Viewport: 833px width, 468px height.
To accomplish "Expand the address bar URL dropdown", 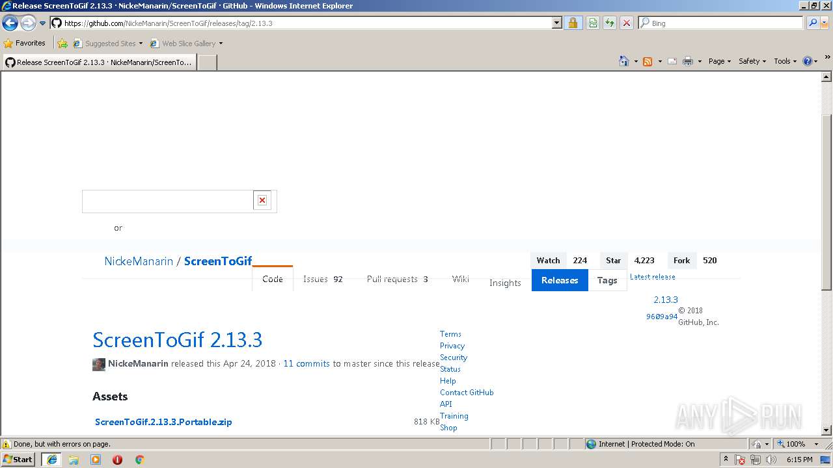I will coord(556,23).
